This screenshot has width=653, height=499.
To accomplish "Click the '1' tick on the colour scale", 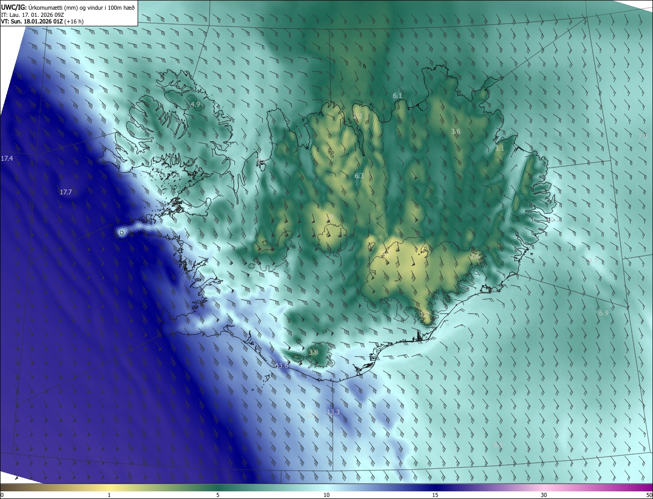I will (109, 495).
